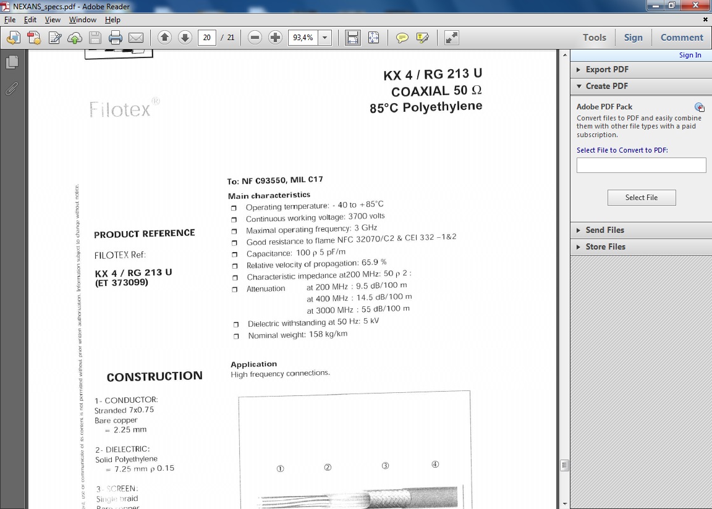This screenshot has height=509, width=712.
Task: Open the View menu
Action: (x=53, y=20)
